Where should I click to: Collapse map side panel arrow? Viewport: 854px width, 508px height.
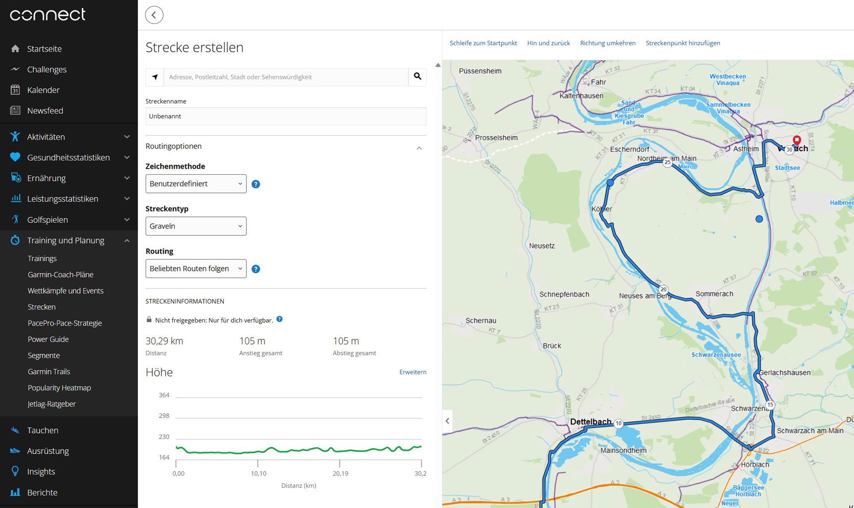tap(447, 421)
